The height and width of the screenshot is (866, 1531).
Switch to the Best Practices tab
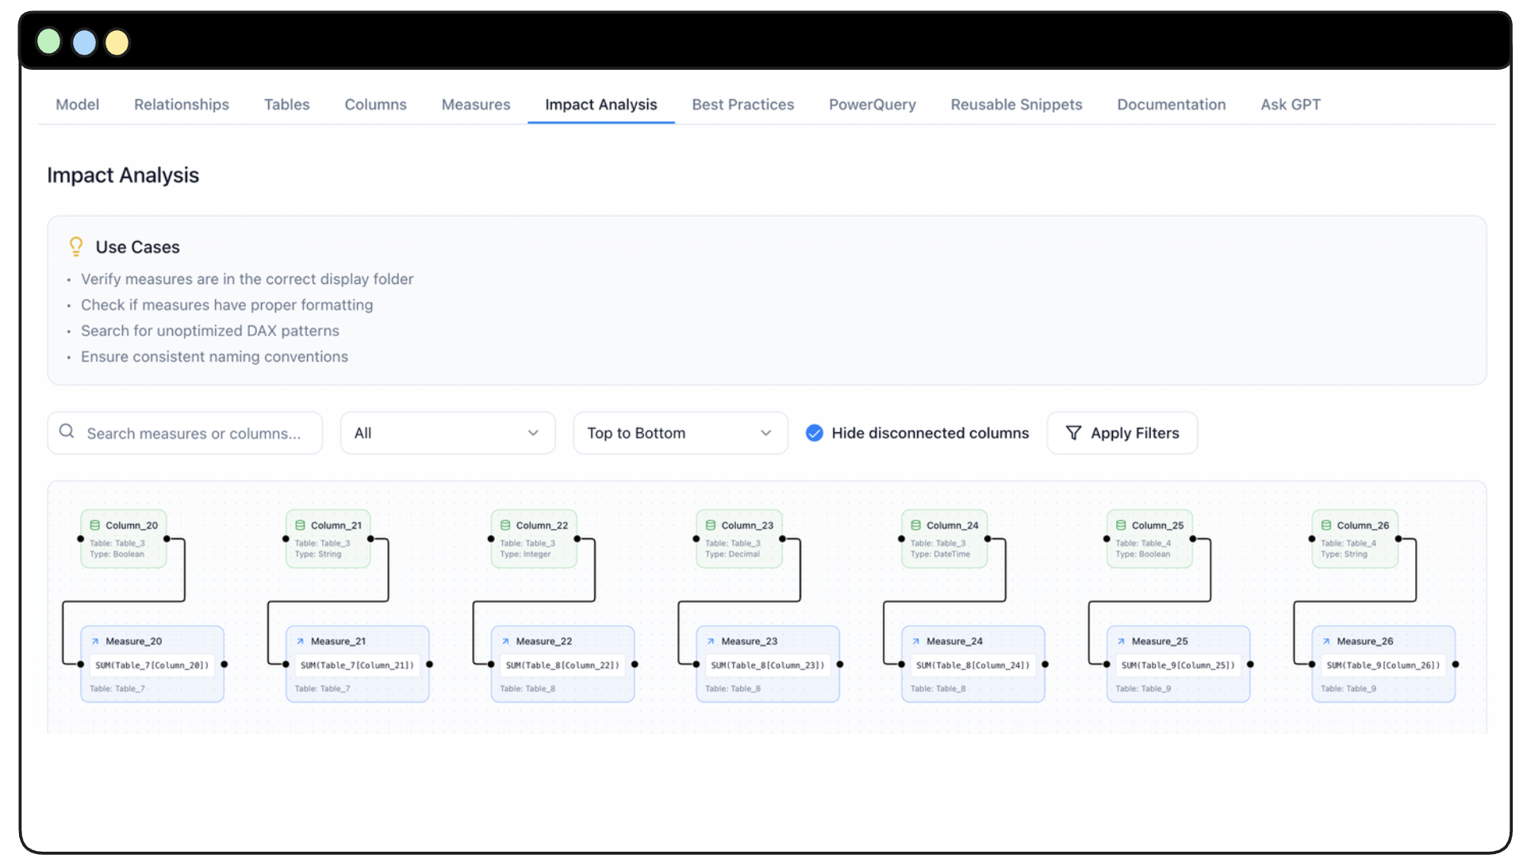[x=742, y=105]
